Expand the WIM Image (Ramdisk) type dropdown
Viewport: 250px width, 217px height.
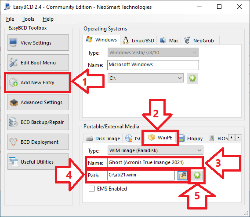pyautogui.click(x=156, y=150)
